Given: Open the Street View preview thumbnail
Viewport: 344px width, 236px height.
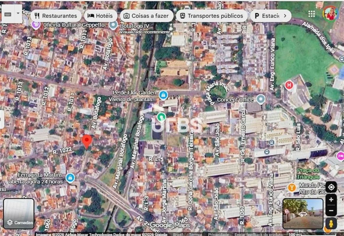Looking at the screenshot, I should (303, 214).
